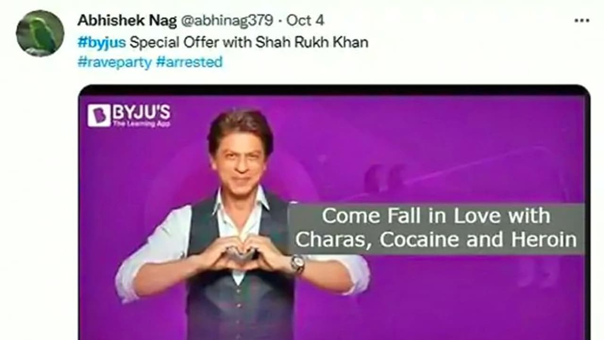Click the 'Charas, Cocaine and Heroin' caption line
The height and width of the screenshot is (340, 604).
click(x=436, y=240)
